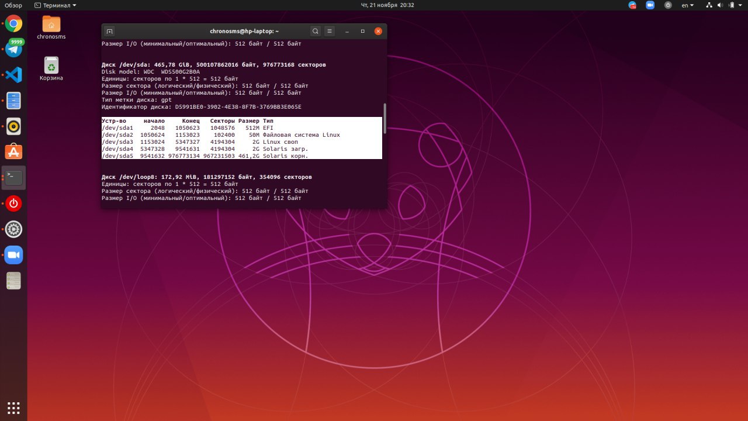Maximize the terminal window
Screen dimensions: 748x421
click(x=362, y=31)
